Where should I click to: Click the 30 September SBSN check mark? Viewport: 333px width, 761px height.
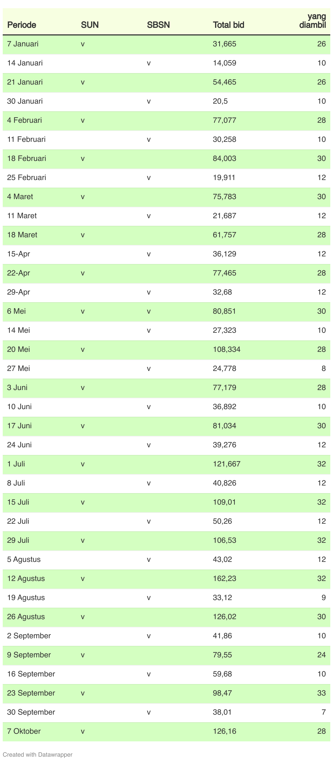click(149, 712)
